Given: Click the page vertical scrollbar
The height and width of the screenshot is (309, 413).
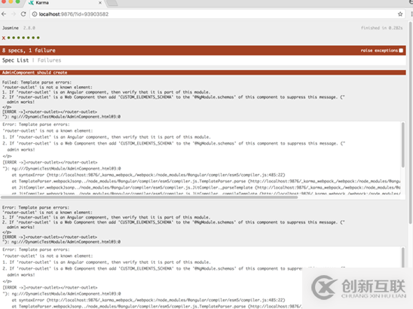Looking at the screenshot, I should pyautogui.click(x=411, y=123).
